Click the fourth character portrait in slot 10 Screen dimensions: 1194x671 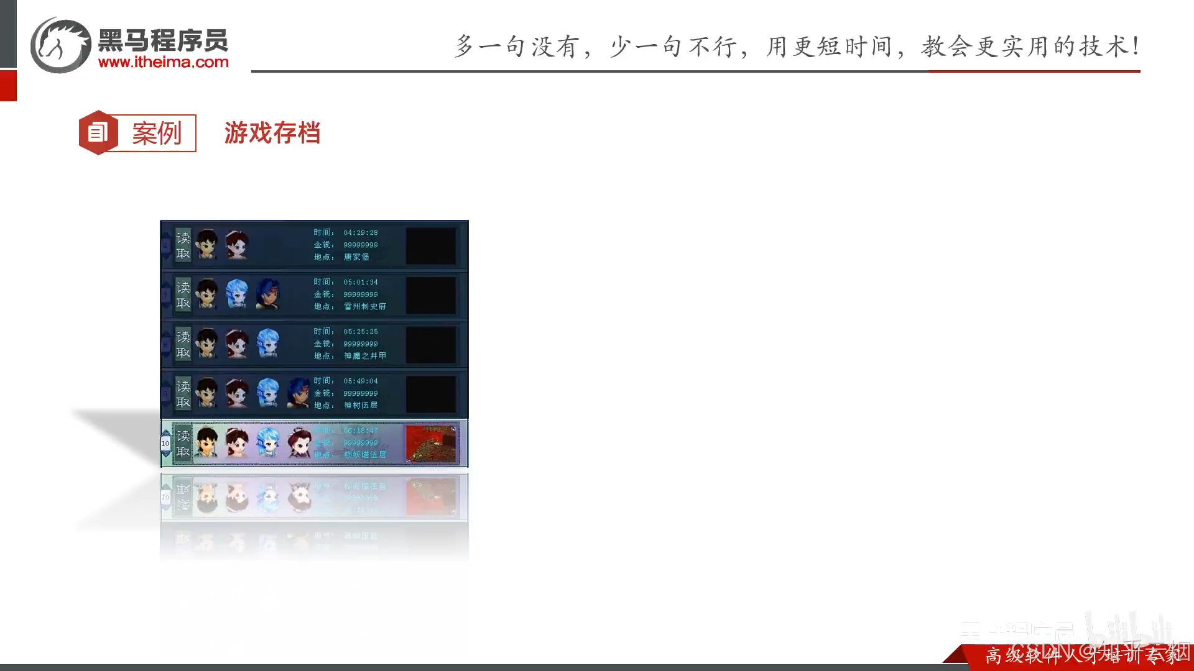coord(300,443)
